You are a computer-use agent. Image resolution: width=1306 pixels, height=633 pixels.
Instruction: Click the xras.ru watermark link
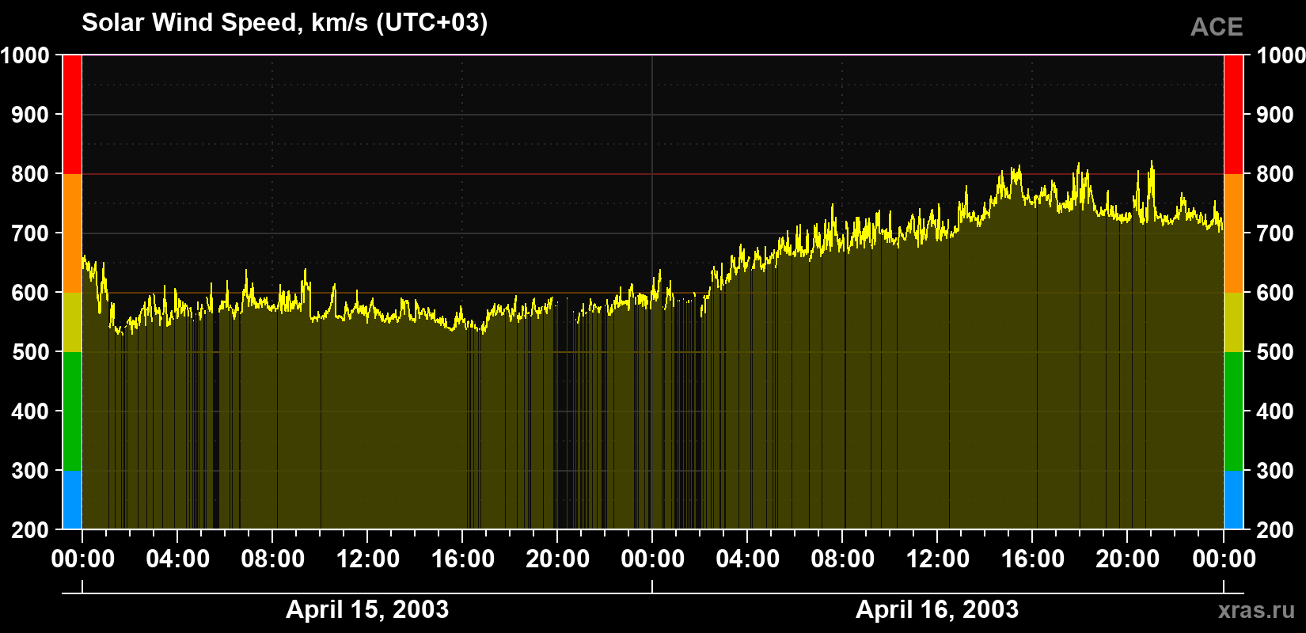point(1257,609)
